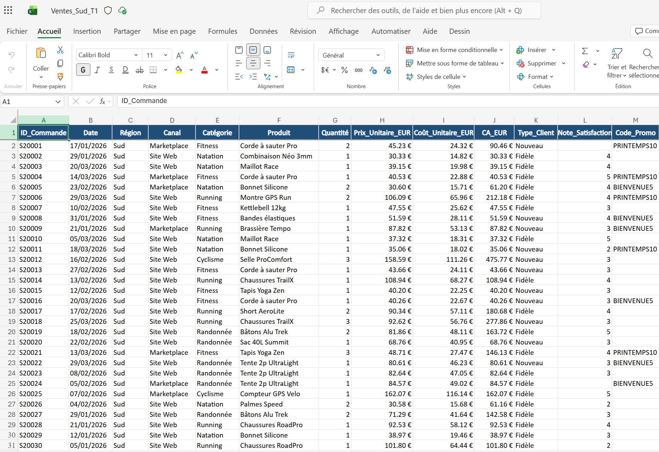Apply the yellow fill color
This screenshot has width=659, height=452.
click(x=179, y=70)
